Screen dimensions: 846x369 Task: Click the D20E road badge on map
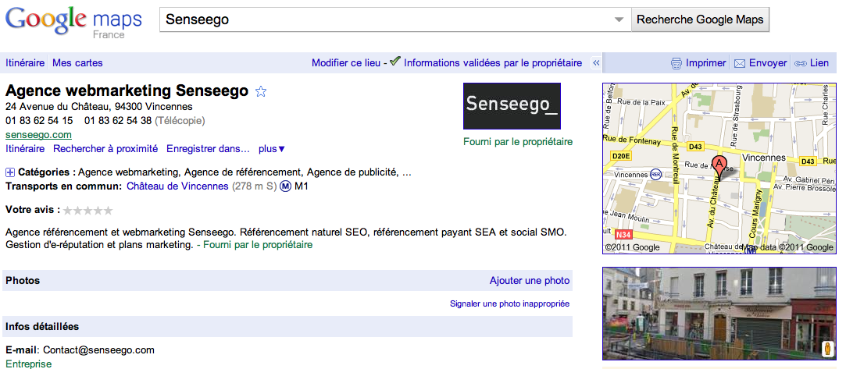click(622, 156)
